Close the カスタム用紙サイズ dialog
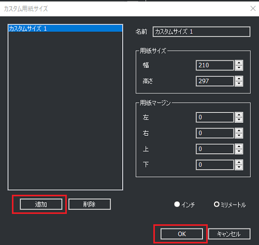This screenshot has height=245, width=259. (253, 8)
